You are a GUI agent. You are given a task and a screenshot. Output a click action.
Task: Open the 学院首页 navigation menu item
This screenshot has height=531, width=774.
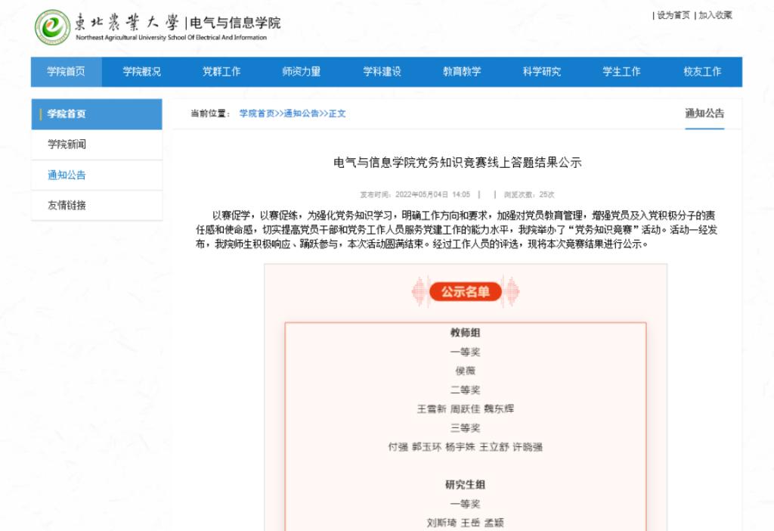[66, 72]
